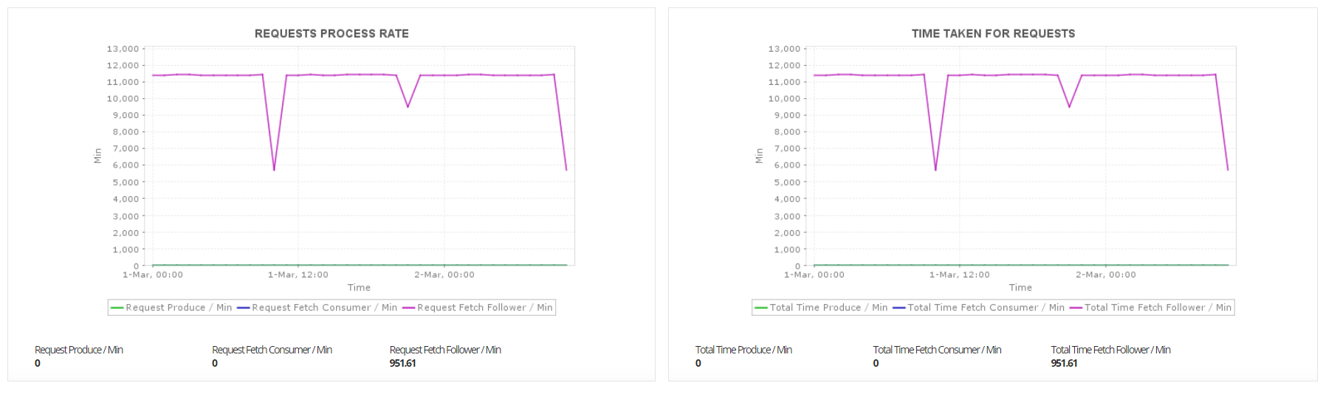Click the shallow 9,500 dip in Time Taken chart

point(1069,107)
